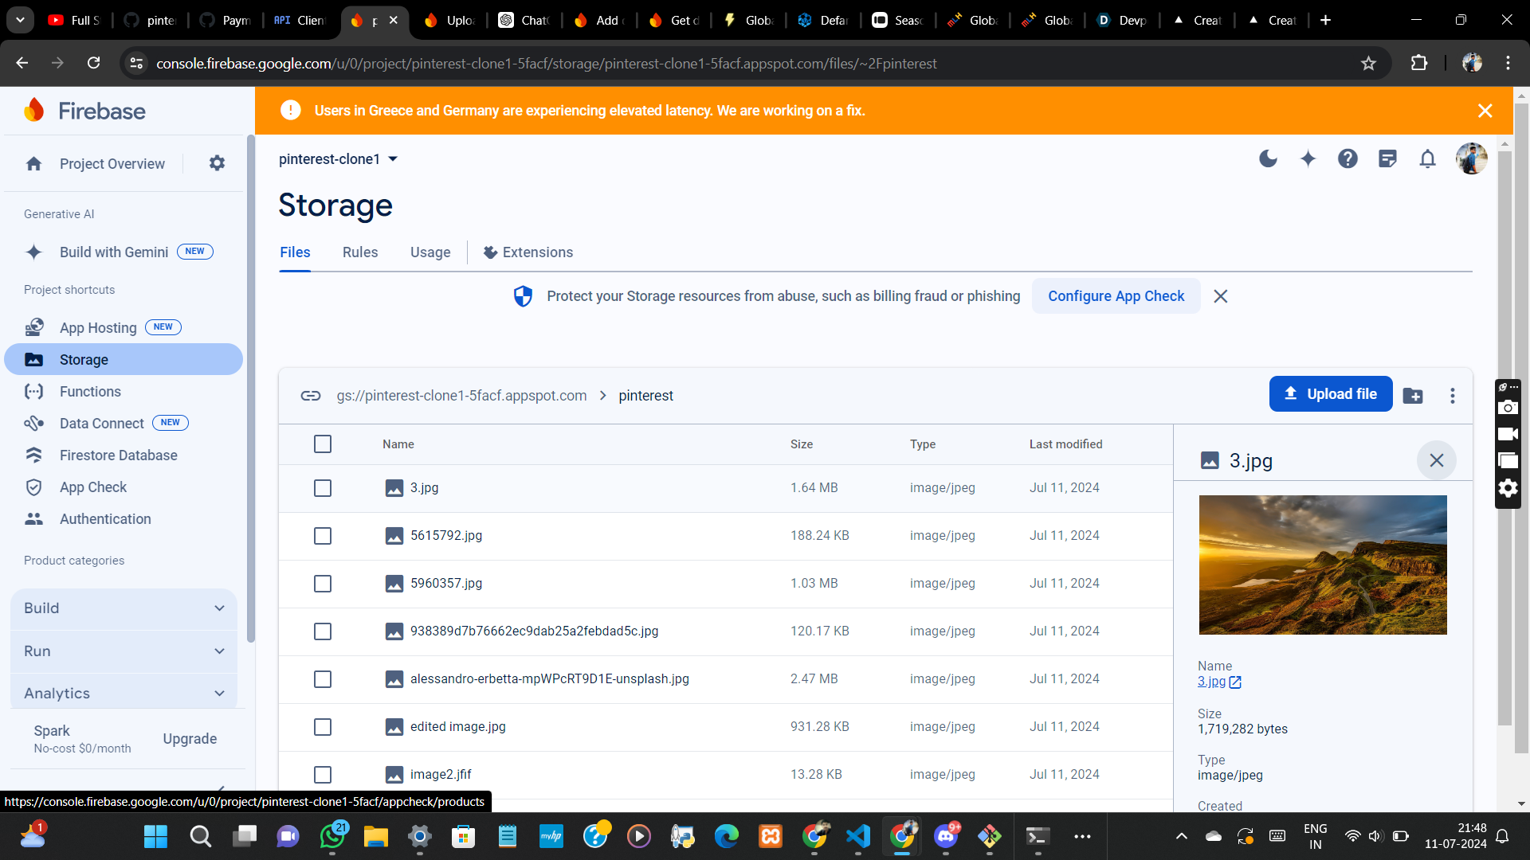Open Firestore Database in sidebar

[118, 455]
